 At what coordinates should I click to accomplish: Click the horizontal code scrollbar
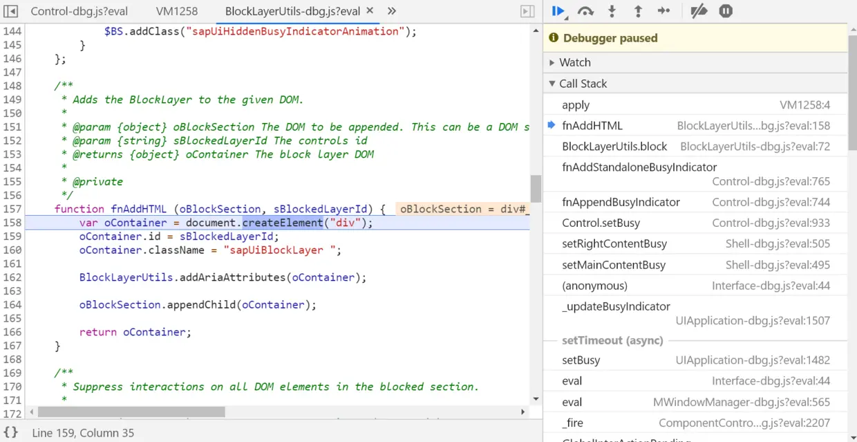131,412
